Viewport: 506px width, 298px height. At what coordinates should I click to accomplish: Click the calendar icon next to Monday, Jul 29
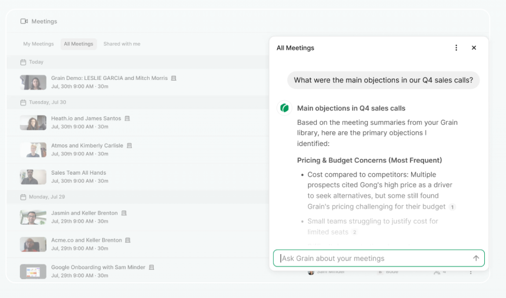point(23,197)
